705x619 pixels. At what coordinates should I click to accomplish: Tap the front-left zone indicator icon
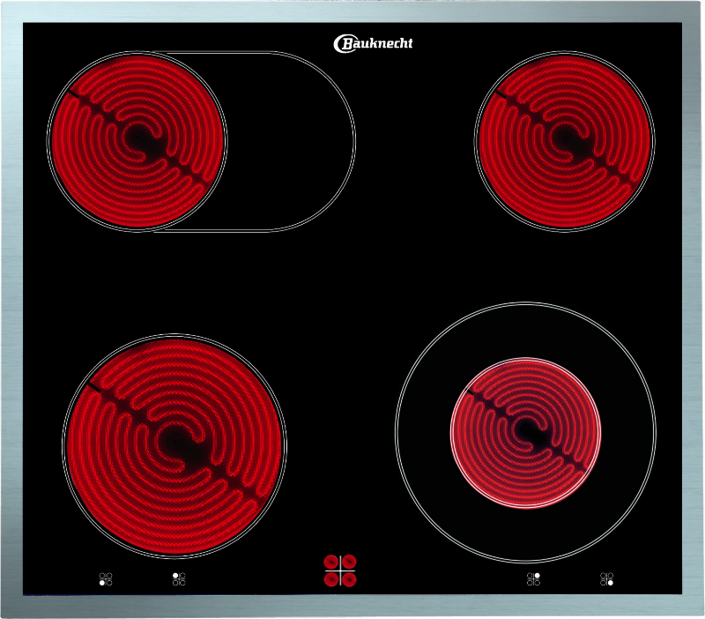[x=106, y=579]
